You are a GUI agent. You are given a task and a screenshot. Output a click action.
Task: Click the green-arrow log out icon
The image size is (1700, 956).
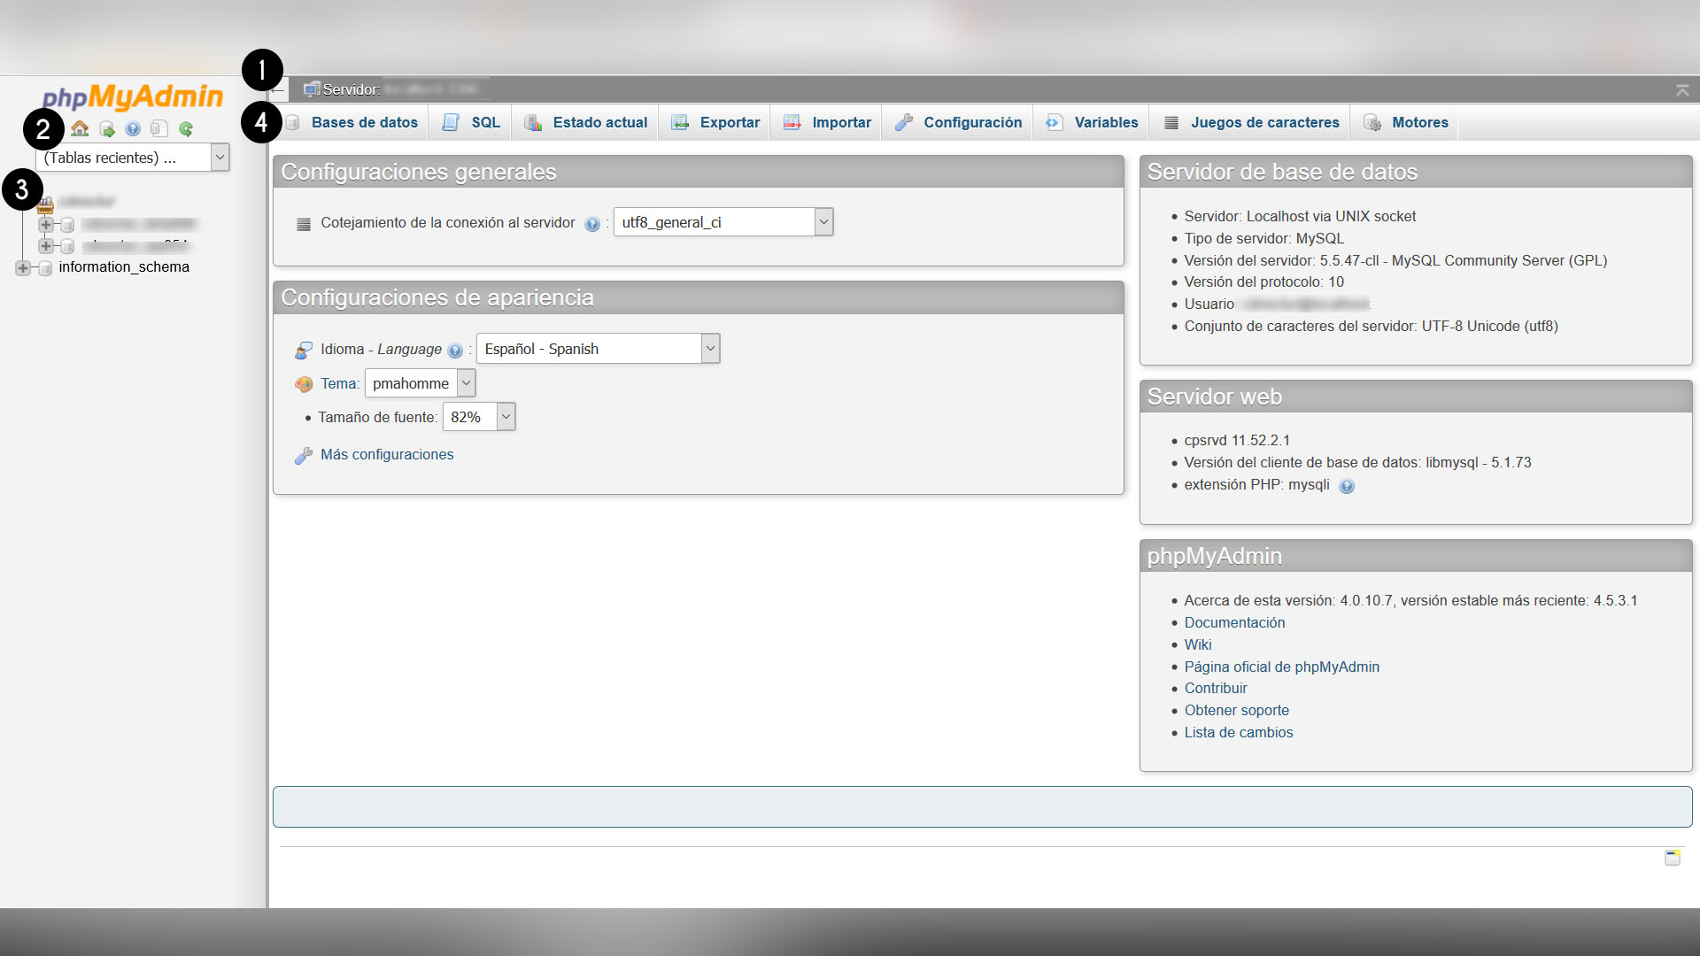[x=107, y=129]
